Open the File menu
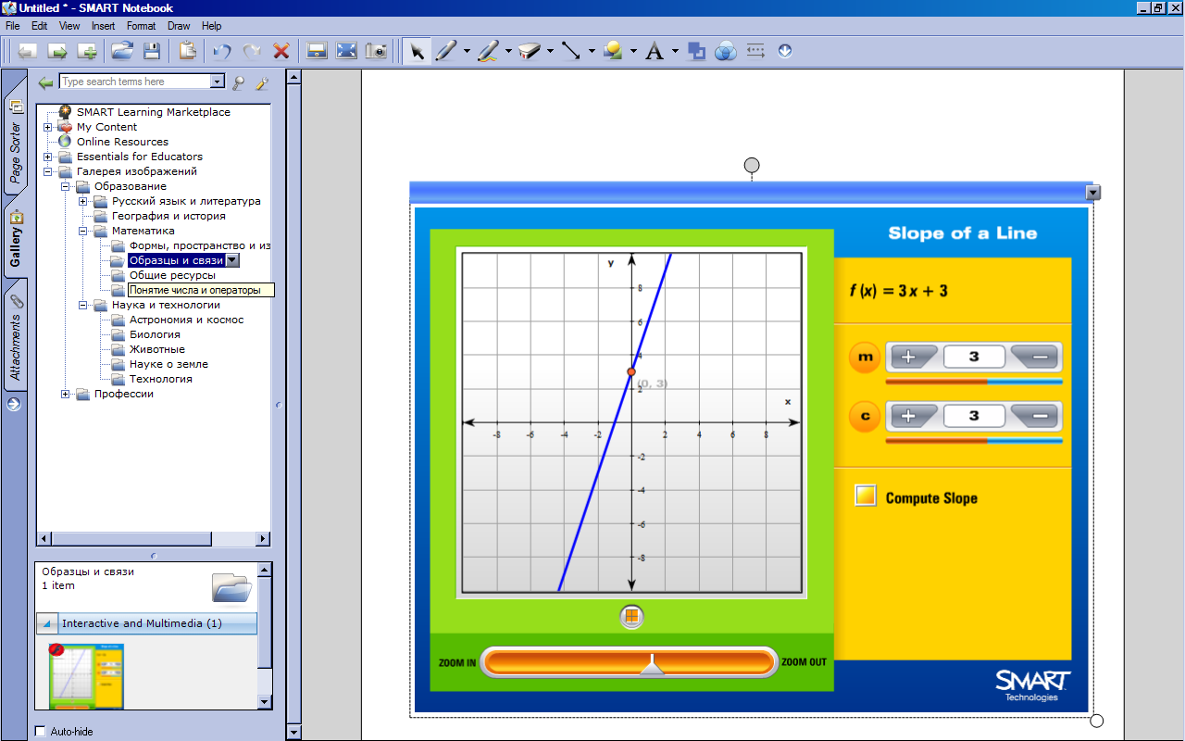Screen dimensions: 1185x741 coord(13,26)
